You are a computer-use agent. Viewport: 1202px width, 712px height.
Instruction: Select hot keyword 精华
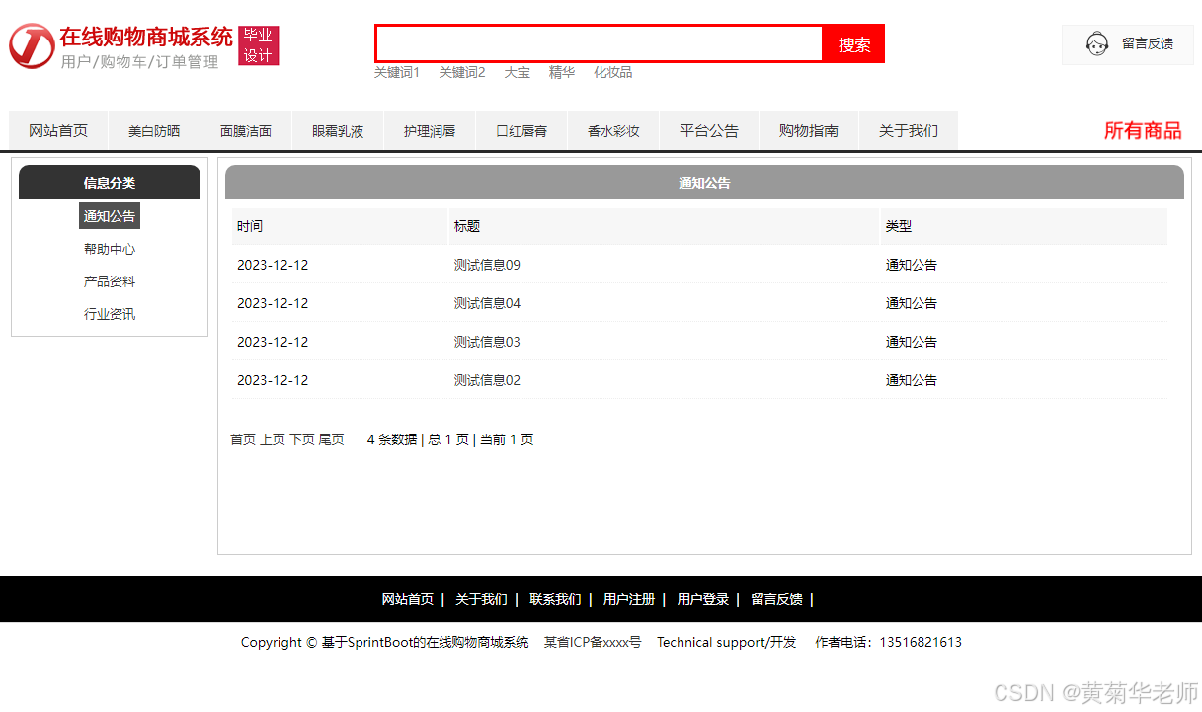(x=562, y=72)
